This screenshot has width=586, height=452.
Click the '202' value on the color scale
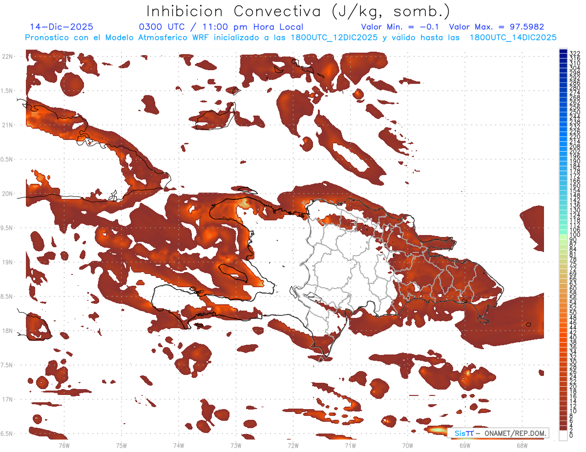pyautogui.click(x=574, y=151)
